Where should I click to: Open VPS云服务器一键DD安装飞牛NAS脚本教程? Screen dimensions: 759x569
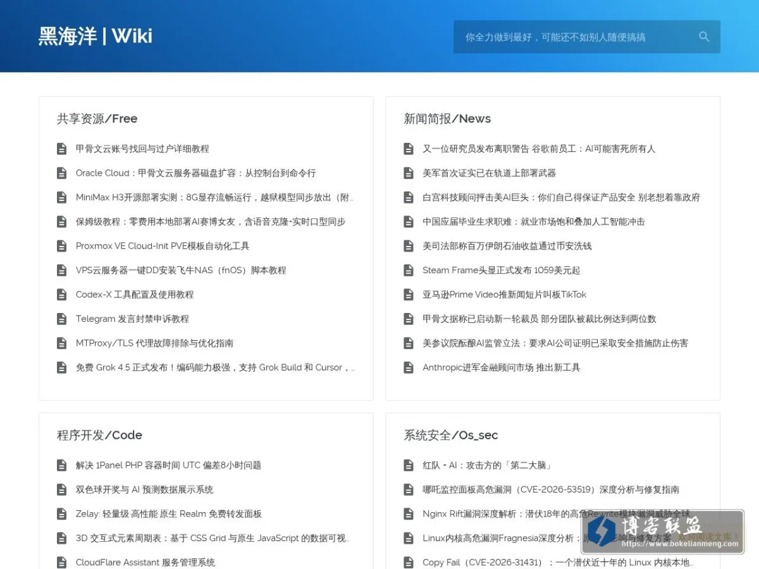(x=181, y=270)
